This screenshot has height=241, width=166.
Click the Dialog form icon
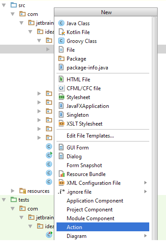point(61,157)
